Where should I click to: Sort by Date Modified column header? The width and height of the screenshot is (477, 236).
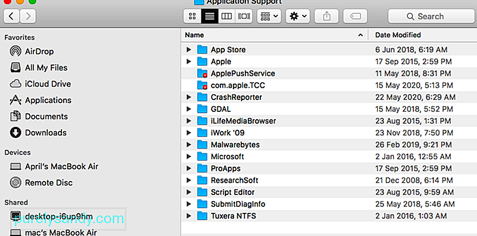423,35
